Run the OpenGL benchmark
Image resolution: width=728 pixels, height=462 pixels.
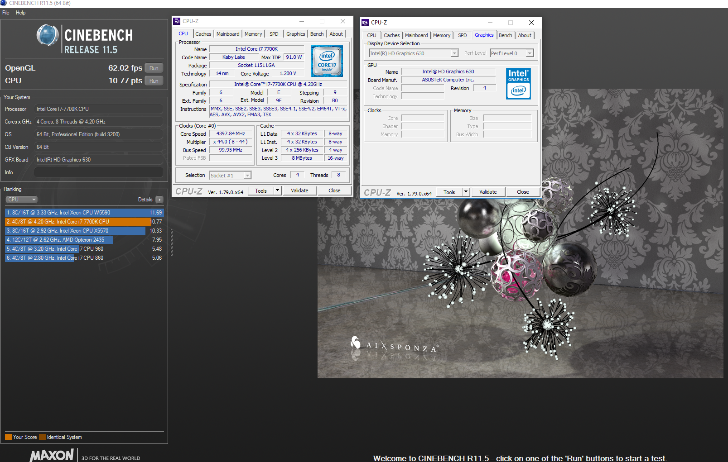[x=154, y=68]
